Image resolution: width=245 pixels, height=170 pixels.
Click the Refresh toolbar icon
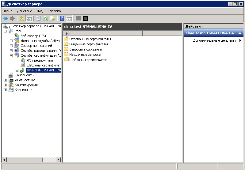45,18
